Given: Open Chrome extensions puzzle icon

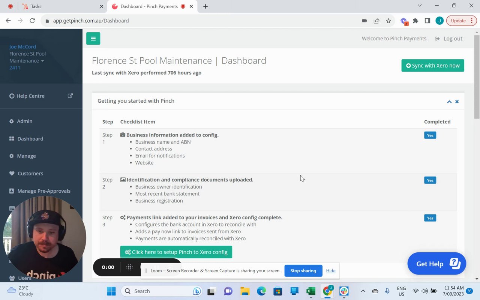Looking at the screenshot, I should pos(415,21).
